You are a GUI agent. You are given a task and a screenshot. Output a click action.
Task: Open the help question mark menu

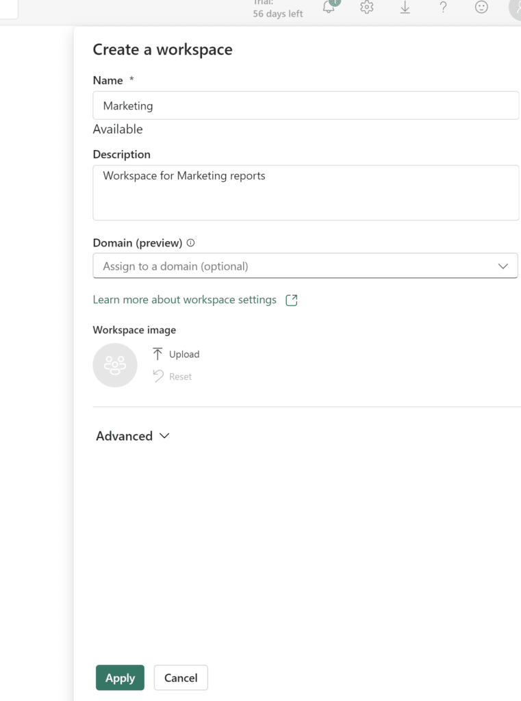point(443,8)
